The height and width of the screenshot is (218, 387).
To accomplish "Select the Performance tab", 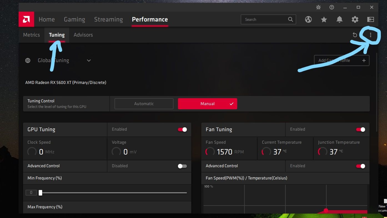I will click(x=150, y=19).
